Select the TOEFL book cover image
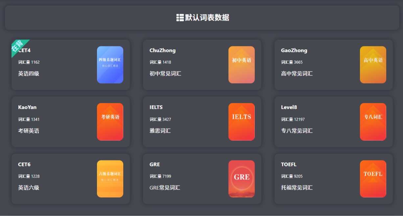The height and width of the screenshot is (216, 403). tap(373, 179)
